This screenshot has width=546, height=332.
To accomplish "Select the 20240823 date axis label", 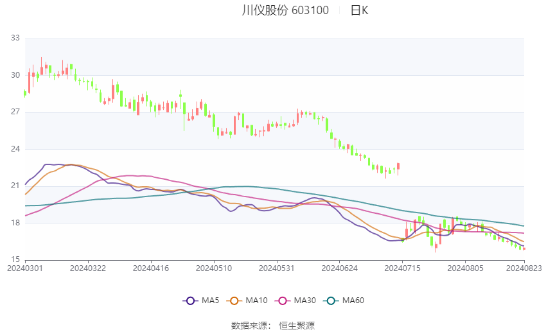I will coord(524,268).
